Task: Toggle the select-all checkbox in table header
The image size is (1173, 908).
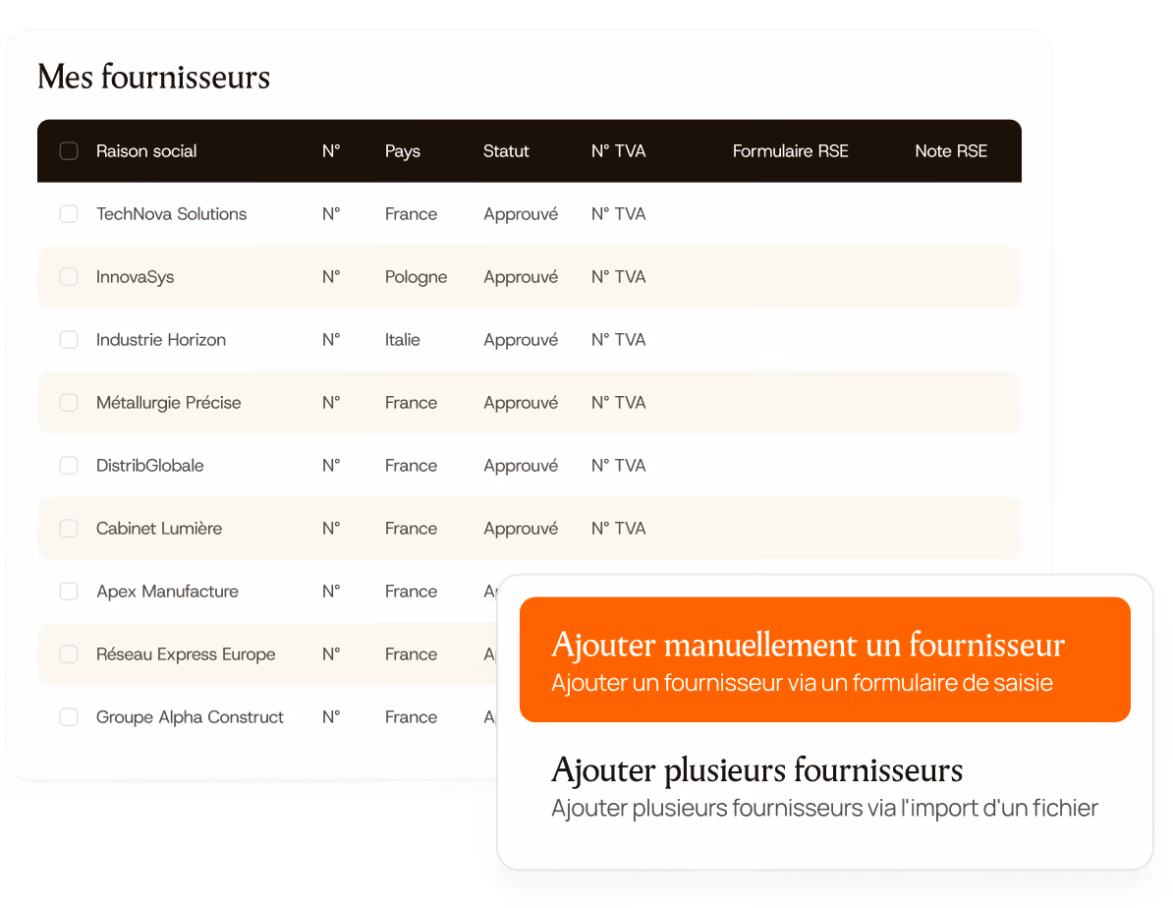Action: click(69, 151)
